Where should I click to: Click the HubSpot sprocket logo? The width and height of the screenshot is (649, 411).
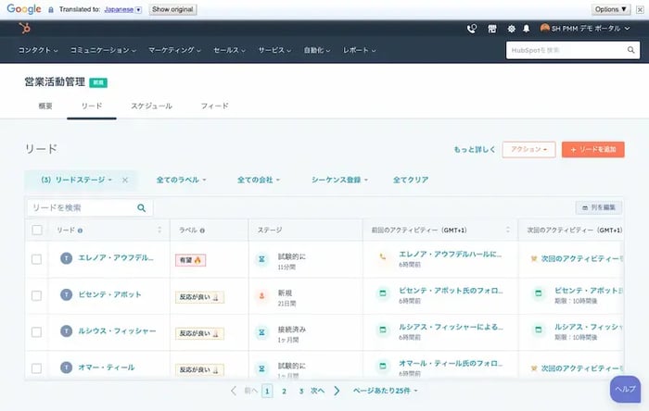(25, 29)
